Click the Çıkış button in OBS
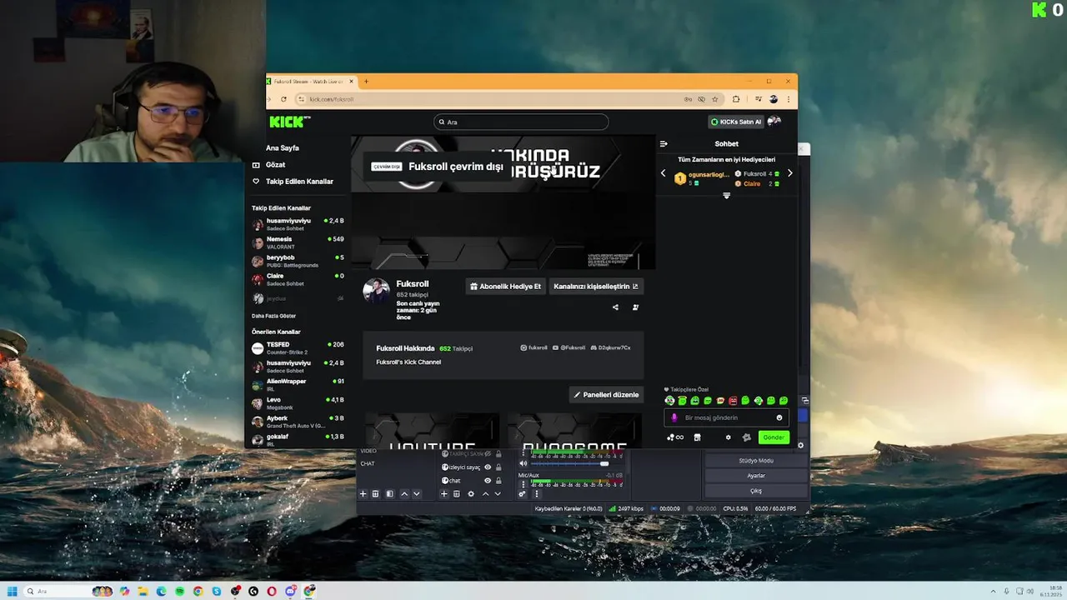1067x600 pixels. (756, 491)
